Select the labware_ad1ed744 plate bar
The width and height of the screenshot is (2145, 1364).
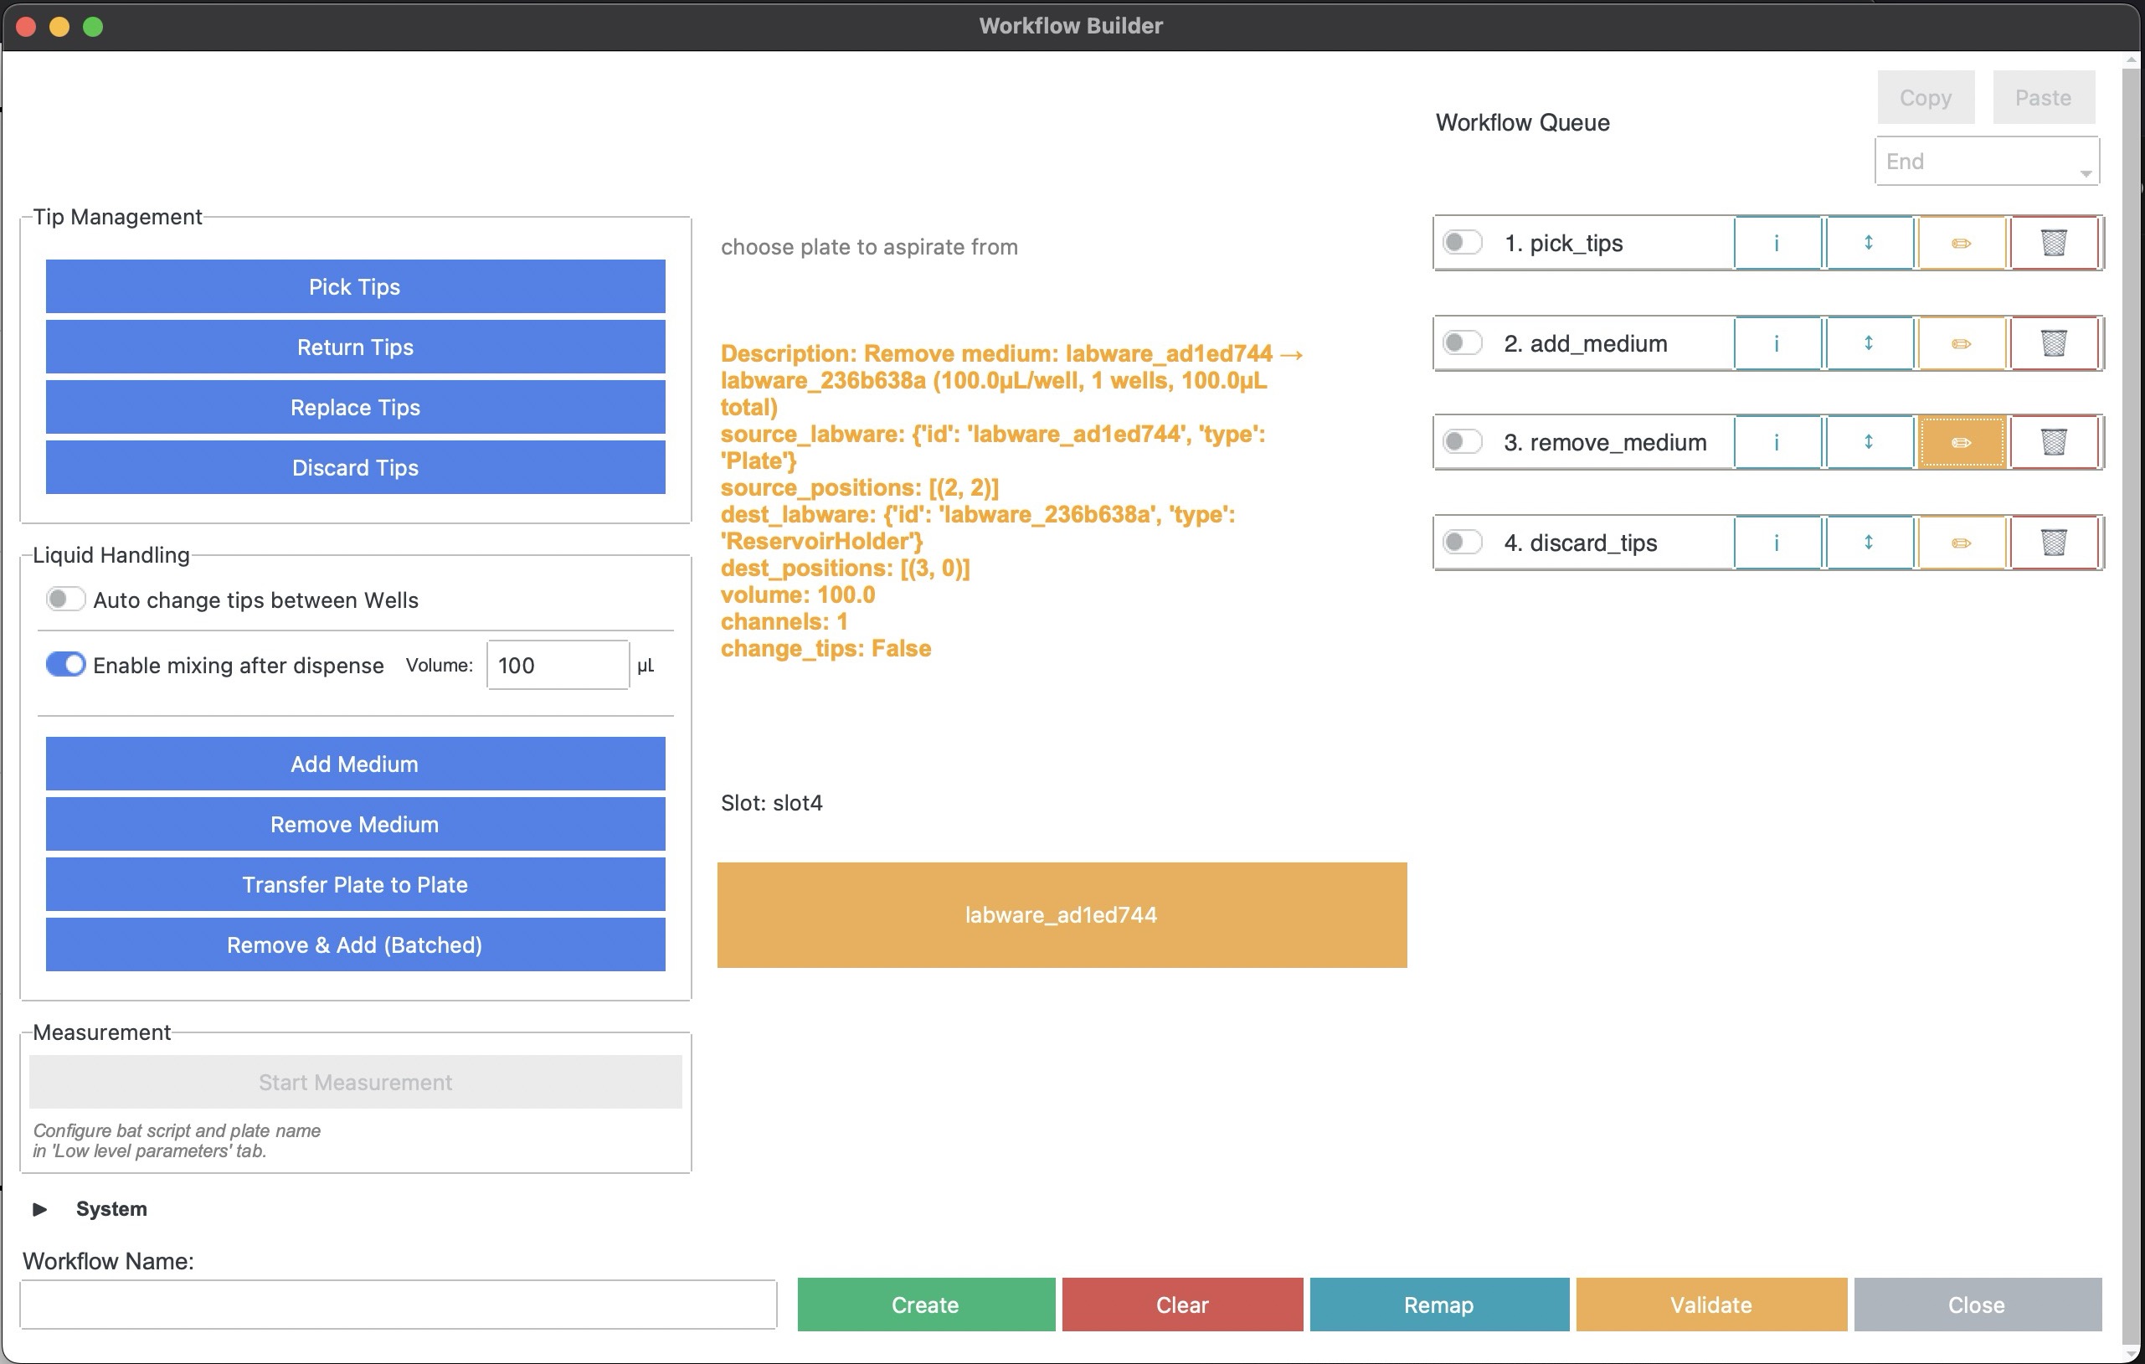[1061, 915]
